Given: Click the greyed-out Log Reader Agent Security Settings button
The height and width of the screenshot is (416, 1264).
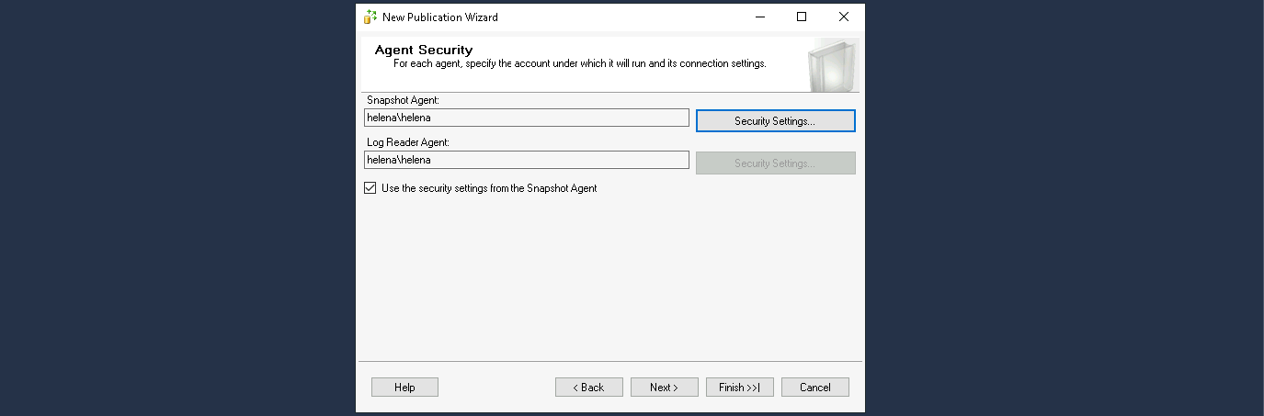Looking at the screenshot, I should click(x=775, y=163).
